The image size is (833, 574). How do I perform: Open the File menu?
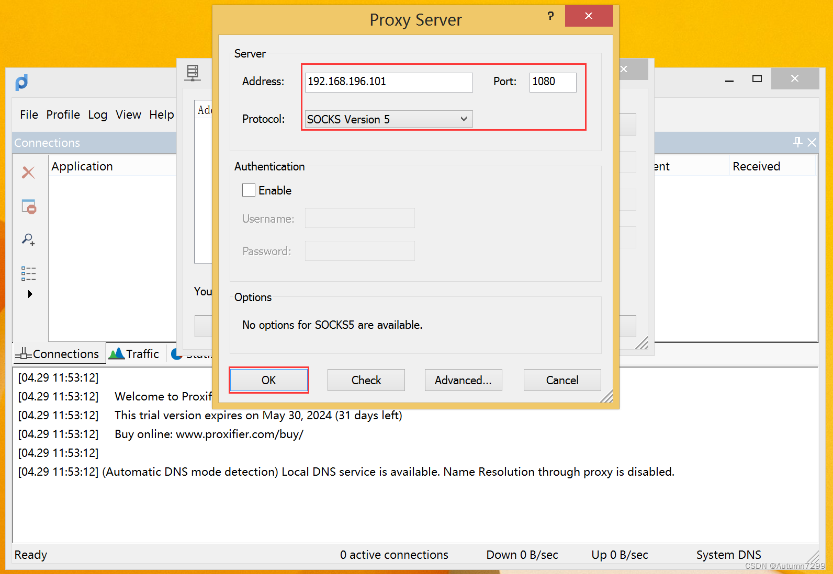tap(29, 114)
